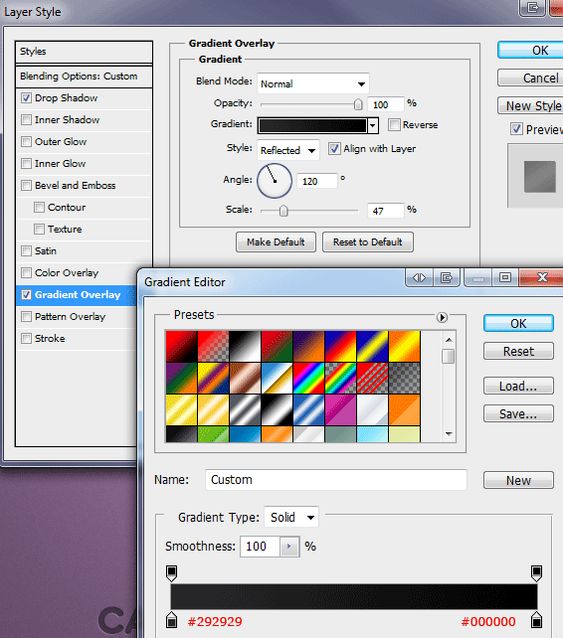Click the New gradient button
The image size is (563, 638).
518,480
